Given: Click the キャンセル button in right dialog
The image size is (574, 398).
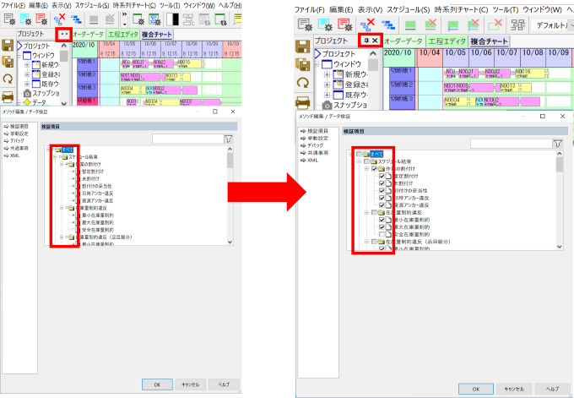Looking at the screenshot, I should click(513, 388).
